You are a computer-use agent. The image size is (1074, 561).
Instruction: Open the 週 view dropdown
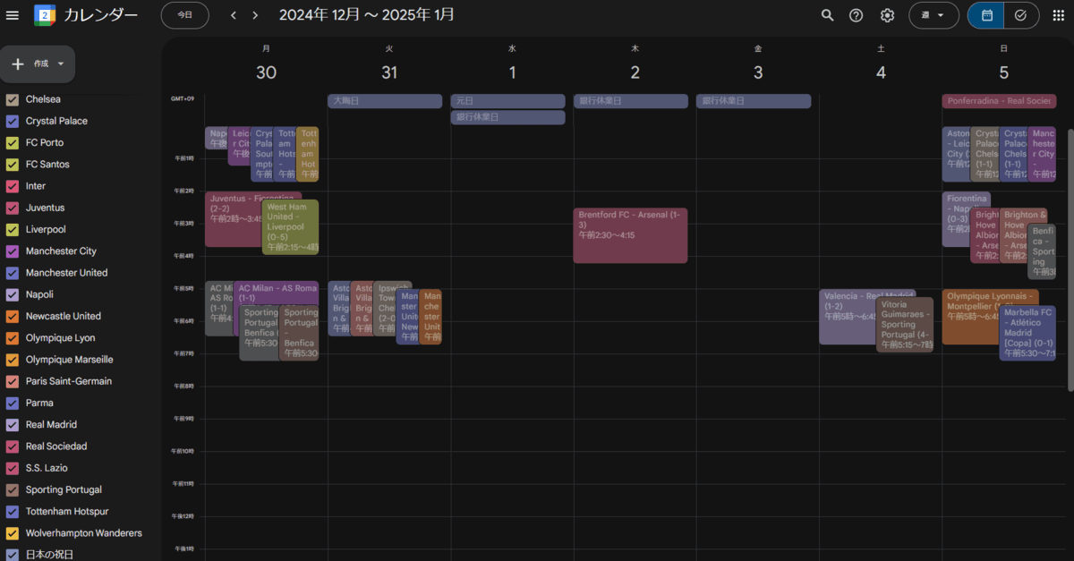pyautogui.click(x=933, y=15)
